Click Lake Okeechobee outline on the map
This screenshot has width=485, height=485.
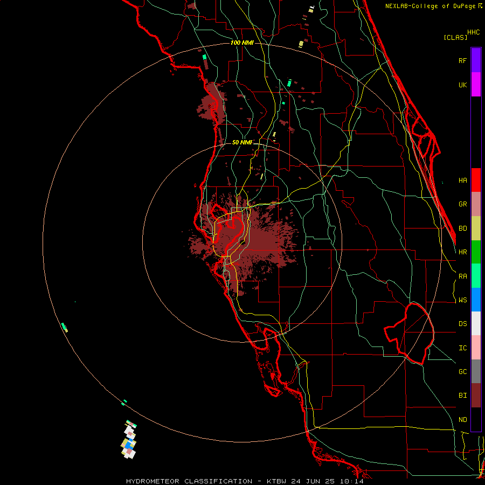coord(409,334)
